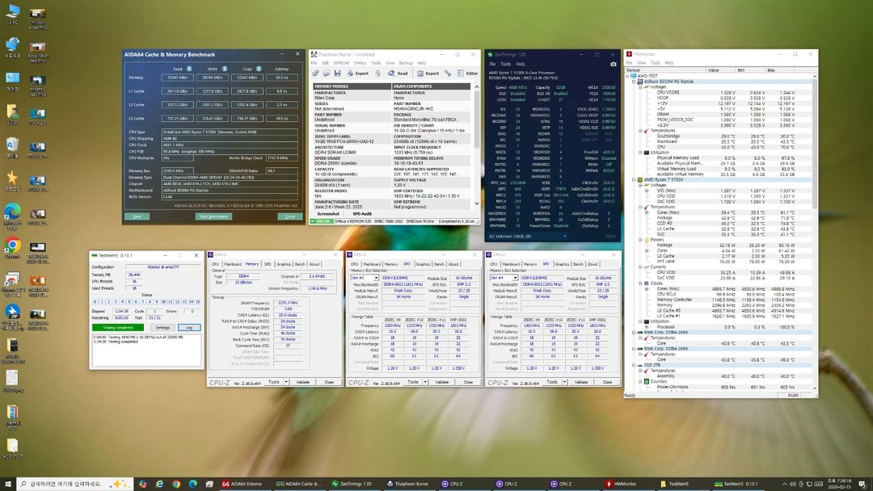
Task: Click Close in CPU-Z Slot #4 window
Action: pyautogui.click(x=607, y=382)
